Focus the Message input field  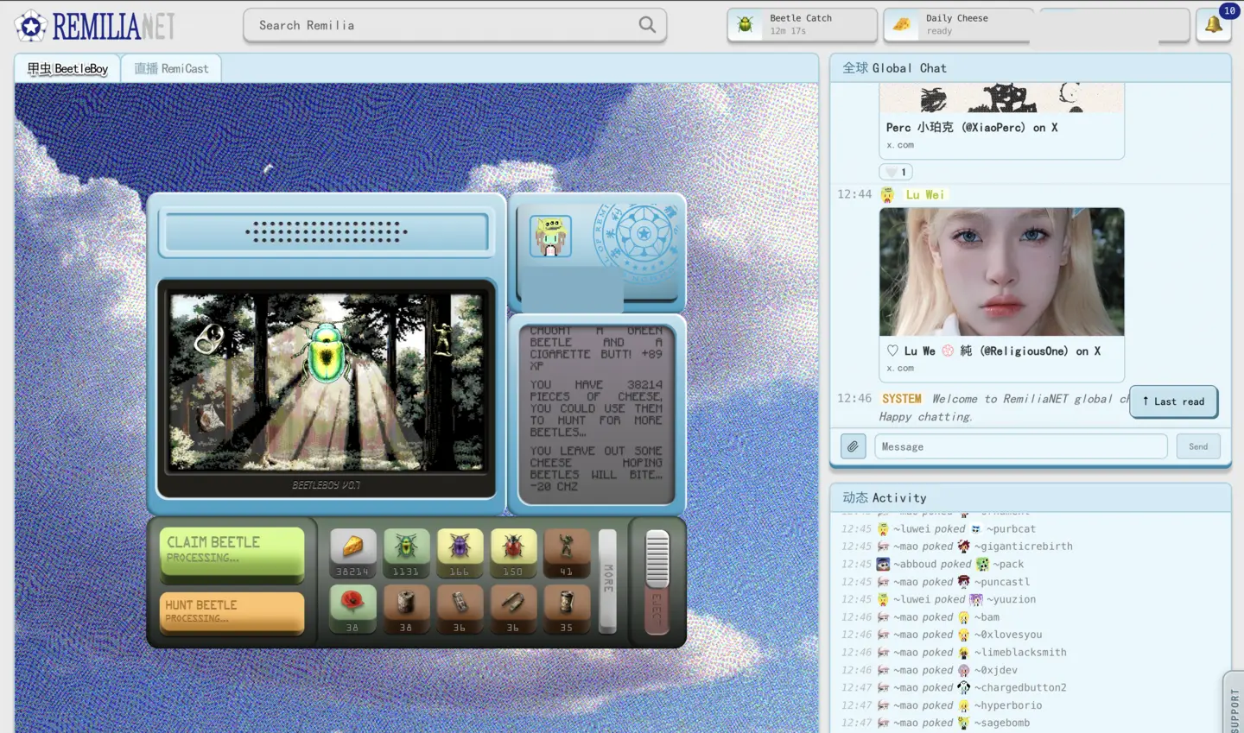point(1020,446)
